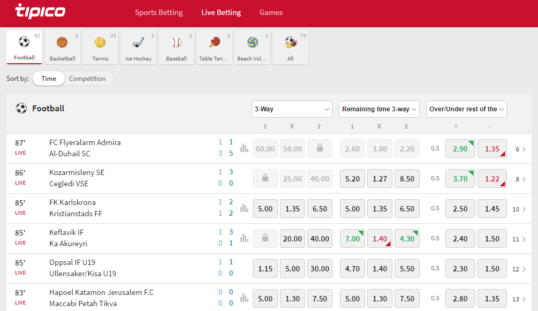Select away odds 40.00 Keflavik match
Screen dimensions: 538x311
pos(320,239)
